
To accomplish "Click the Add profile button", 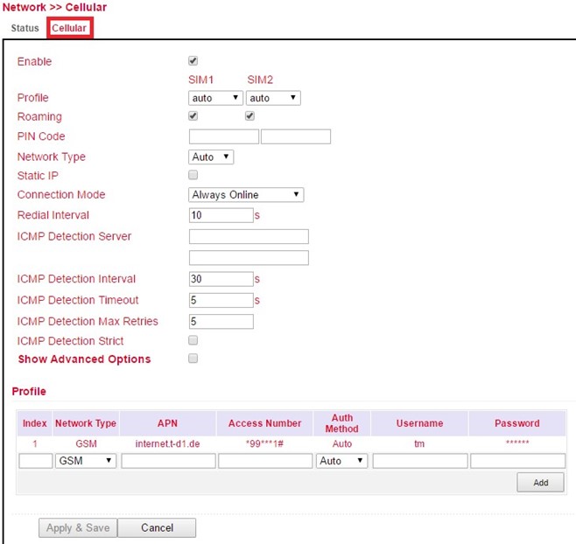I will [x=540, y=482].
